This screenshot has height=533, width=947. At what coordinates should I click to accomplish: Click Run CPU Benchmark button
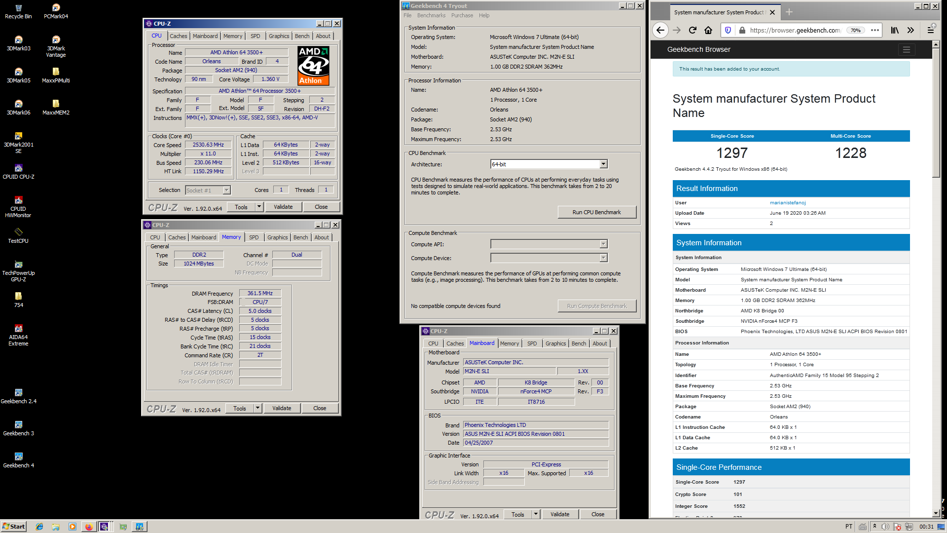(597, 212)
